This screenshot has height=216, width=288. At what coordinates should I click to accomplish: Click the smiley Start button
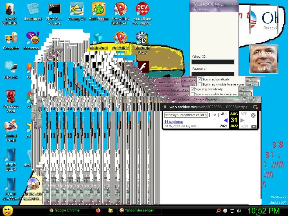[8, 211]
